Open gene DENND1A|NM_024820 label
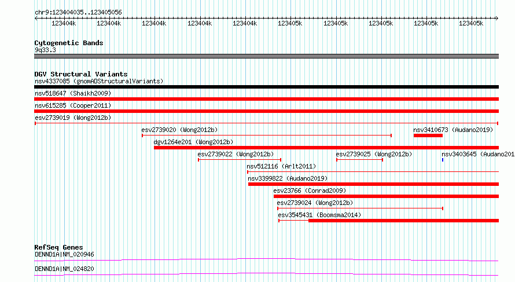The image size is (515, 282). [x=64, y=269]
